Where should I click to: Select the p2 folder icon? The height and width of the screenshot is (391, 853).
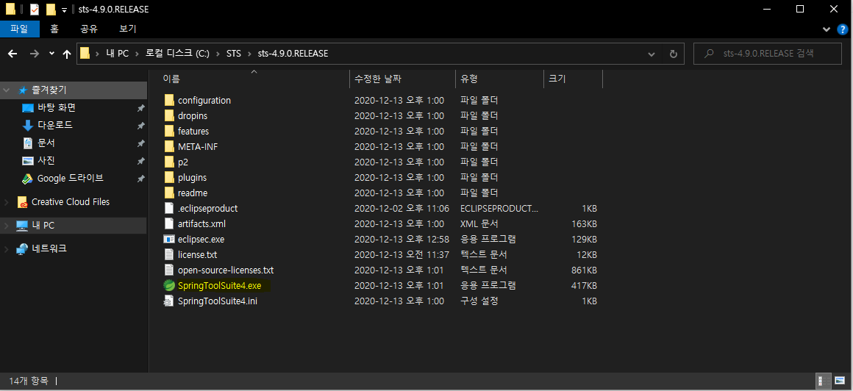pos(168,162)
